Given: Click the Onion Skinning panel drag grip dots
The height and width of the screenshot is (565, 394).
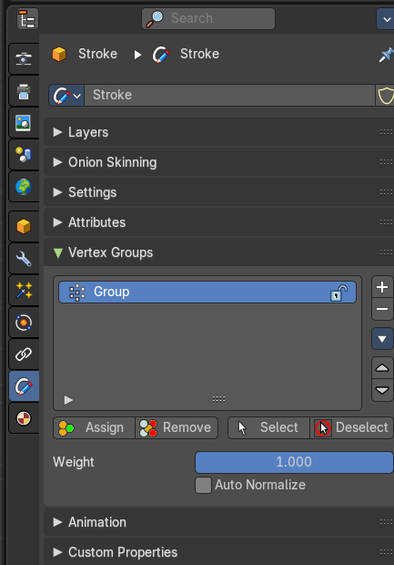Looking at the screenshot, I should (x=386, y=162).
